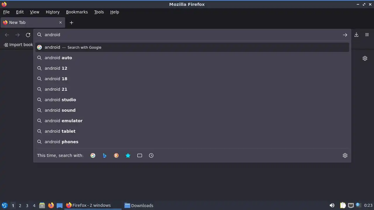Open a new tab with plus button
374x210 pixels.
(71, 22)
